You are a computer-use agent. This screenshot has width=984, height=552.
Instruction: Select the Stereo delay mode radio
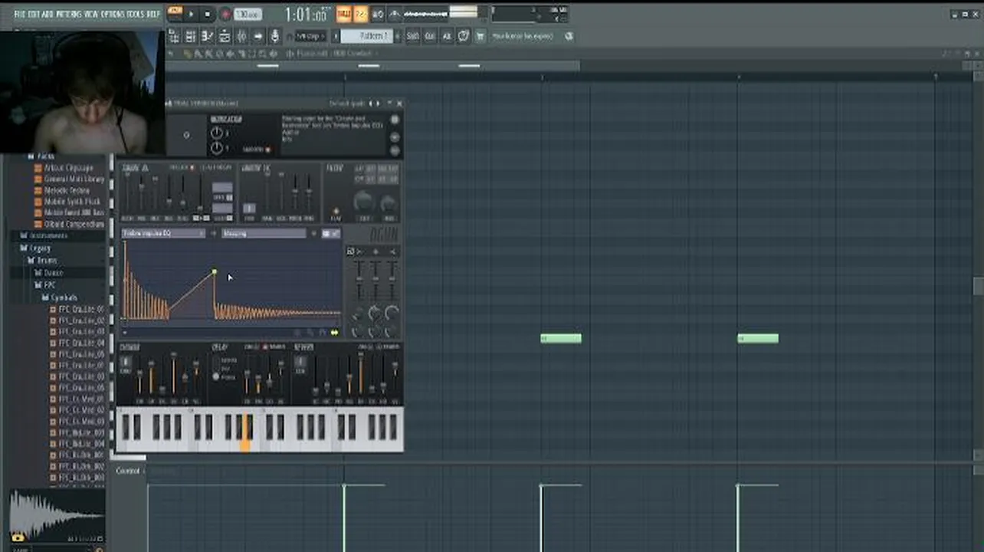coord(216,360)
